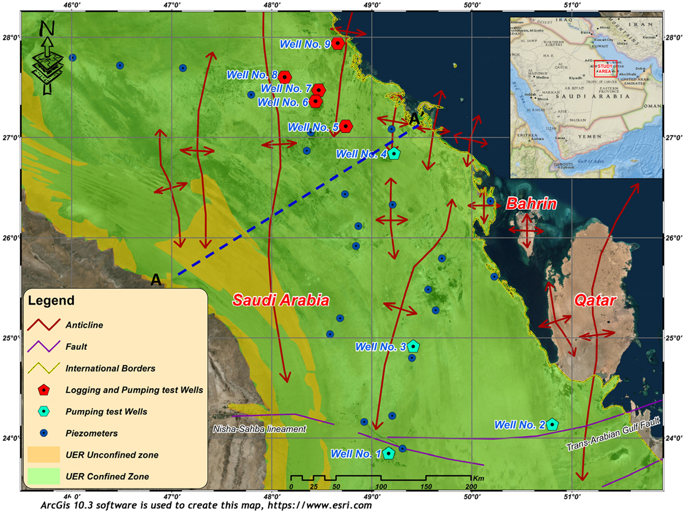Pick the cyan pentagon marker for Well No. 1
The image size is (683, 511).
[389, 453]
